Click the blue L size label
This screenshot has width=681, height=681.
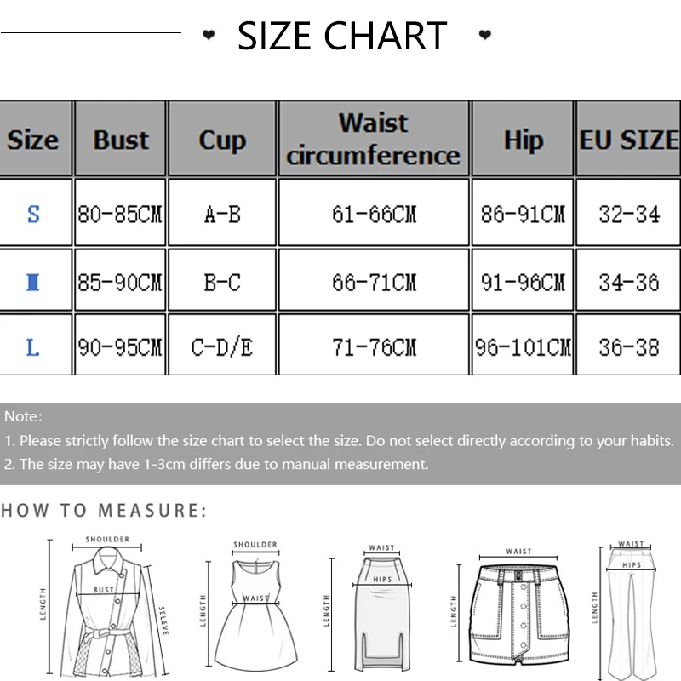click(33, 347)
